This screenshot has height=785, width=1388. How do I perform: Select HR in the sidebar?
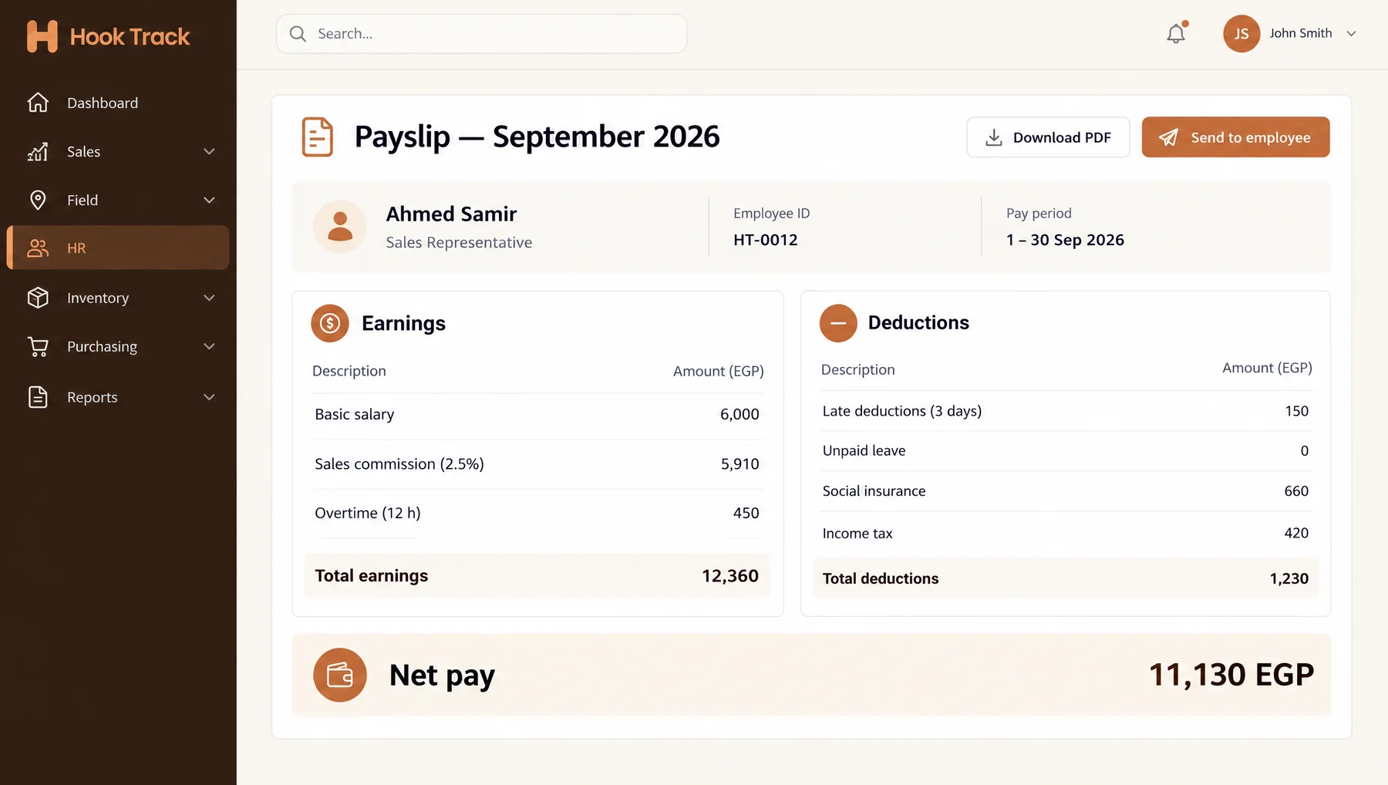tap(118, 248)
